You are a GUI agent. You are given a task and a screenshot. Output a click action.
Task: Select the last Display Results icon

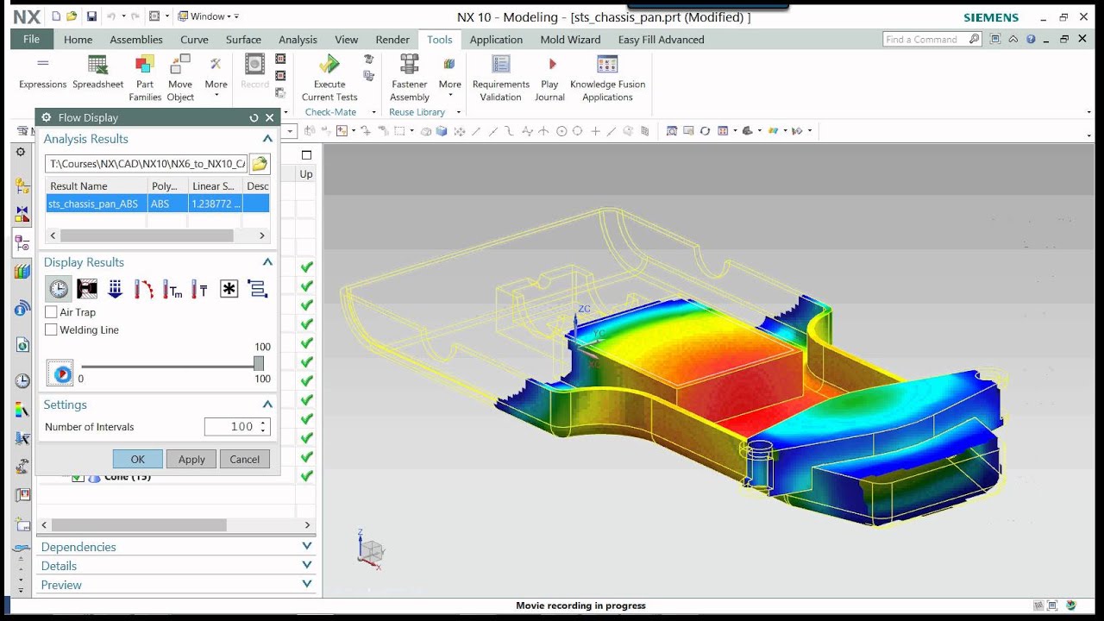[257, 289]
